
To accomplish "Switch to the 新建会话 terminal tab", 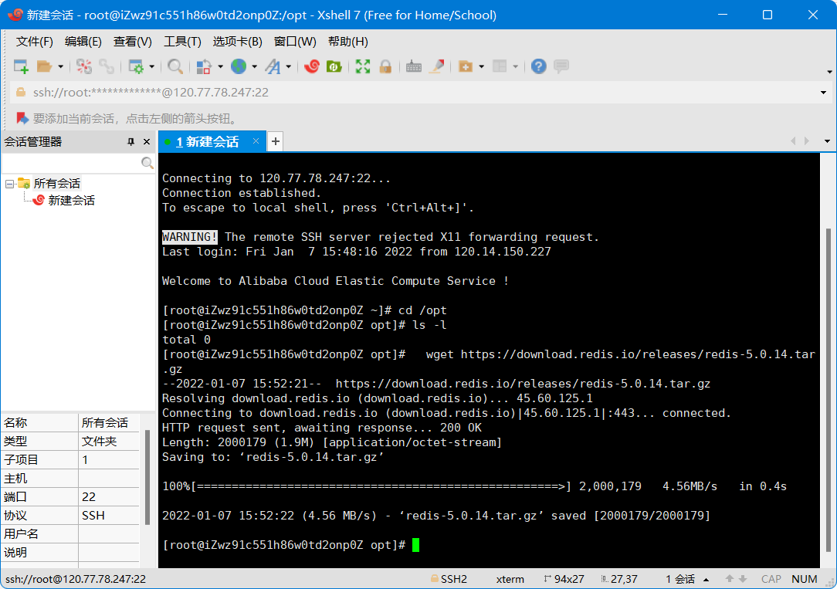I will [x=209, y=141].
